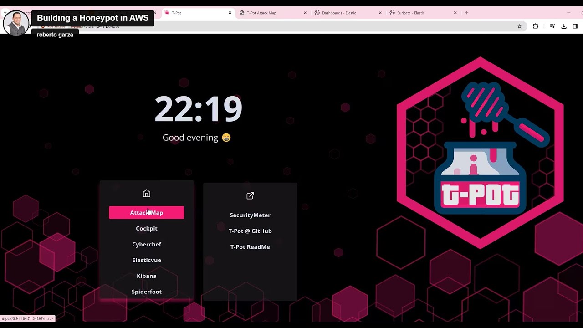Click the home icon above Attack Map
Screen dimensions: 583x328
[146, 194]
